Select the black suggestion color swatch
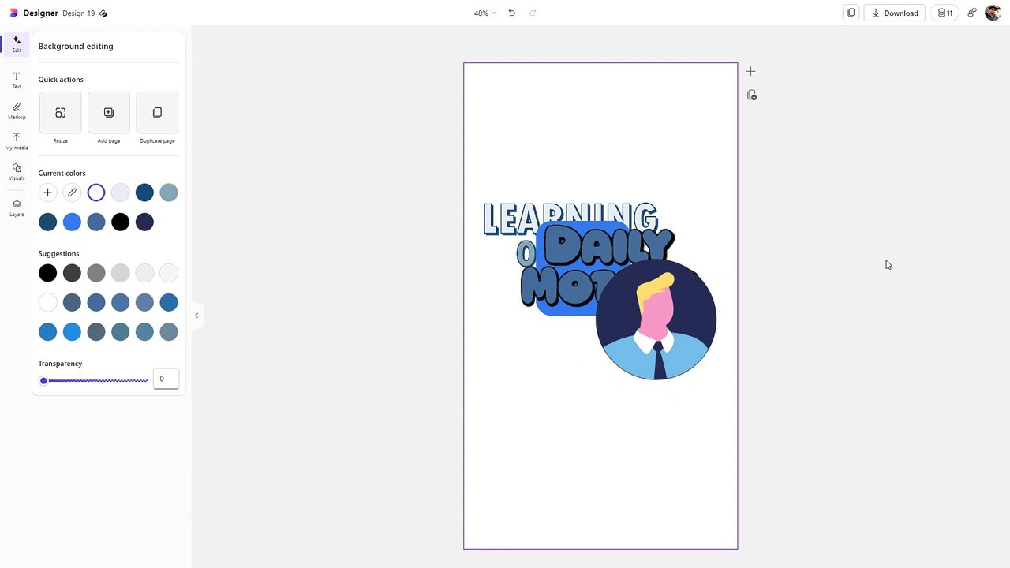 pyautogui.click(x=47, y=273)
